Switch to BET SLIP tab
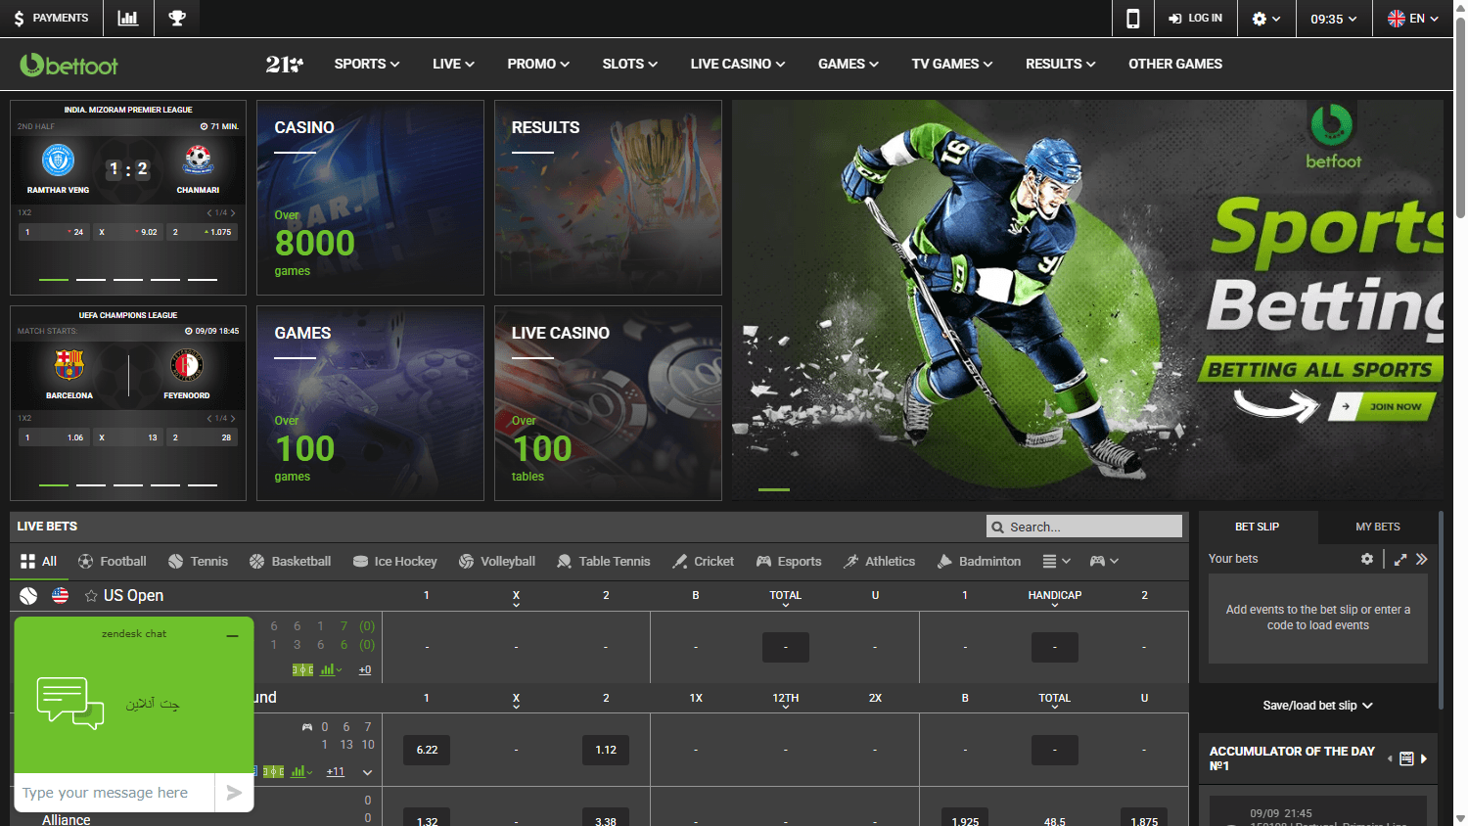Viewport: 1468px width, 826px height. click(x=1258, y=527)
